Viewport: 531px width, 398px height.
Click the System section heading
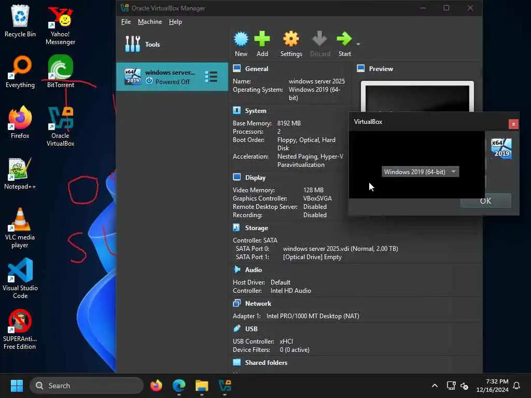[256, 111]
